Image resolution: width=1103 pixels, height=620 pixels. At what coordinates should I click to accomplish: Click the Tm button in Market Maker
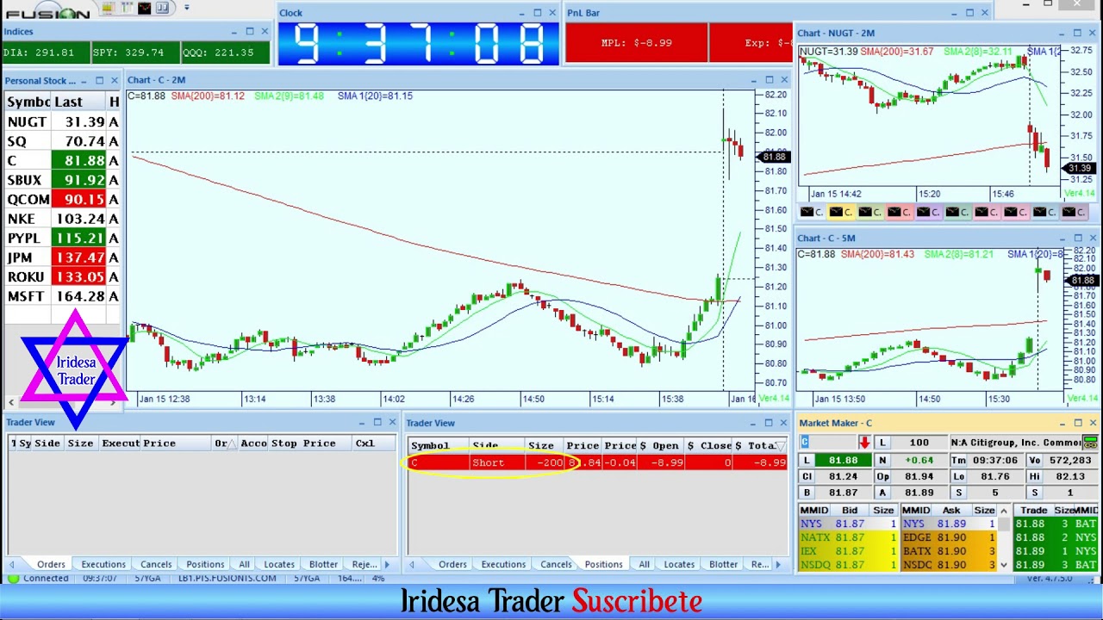pos(958,461)
